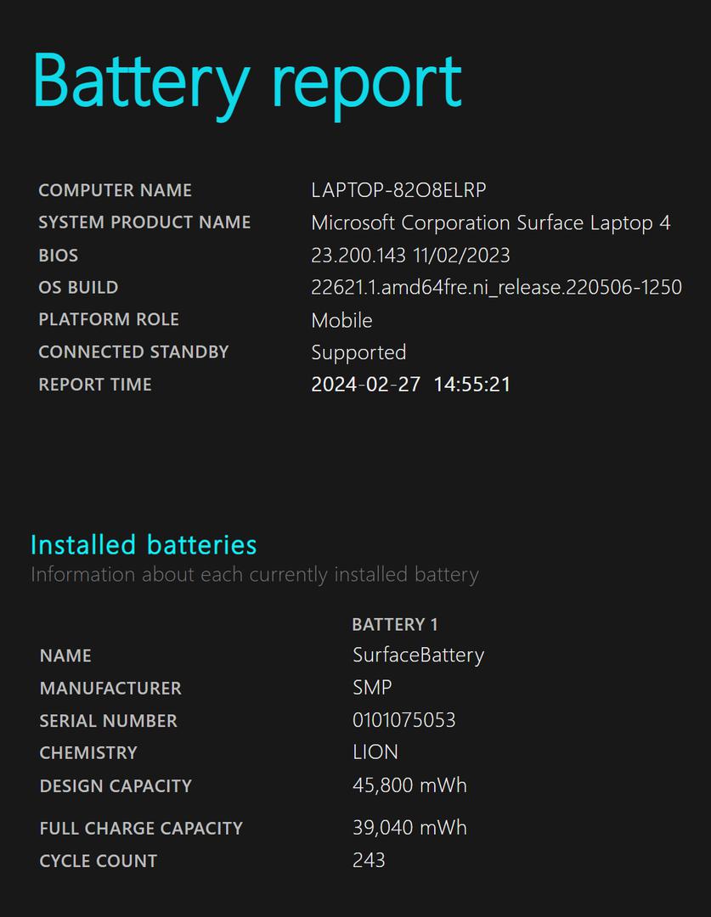Click the manufacturer value SMP
711x917 pixels.
pyautogui.click(x=372, y=687)
